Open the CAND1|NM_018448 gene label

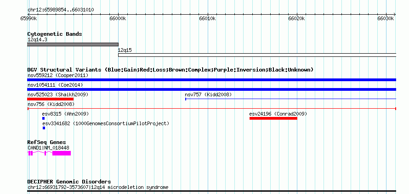coord(48,148)
